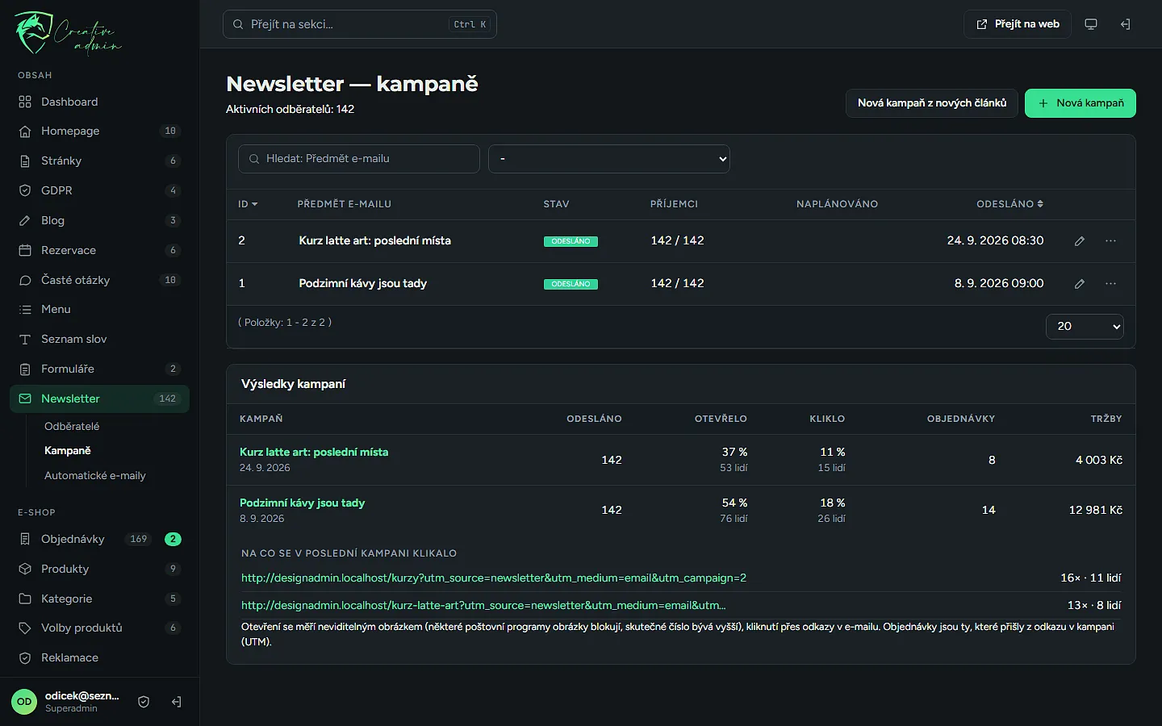Click the logout icon in the top bar
Image resolution: width=1162 pixels, height=726 pixels.
pyautogui.click(x=1125, y=24)
